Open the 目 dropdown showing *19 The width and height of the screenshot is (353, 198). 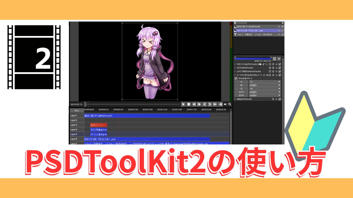coord(265,89)
